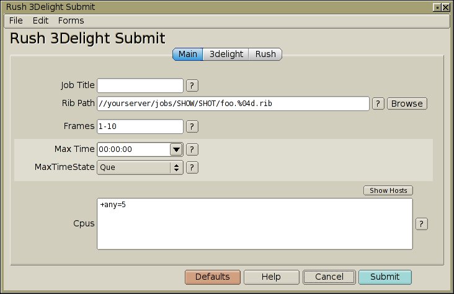Click the Max Time text field
Screen dimensions: 454x294
pos(134,149)
